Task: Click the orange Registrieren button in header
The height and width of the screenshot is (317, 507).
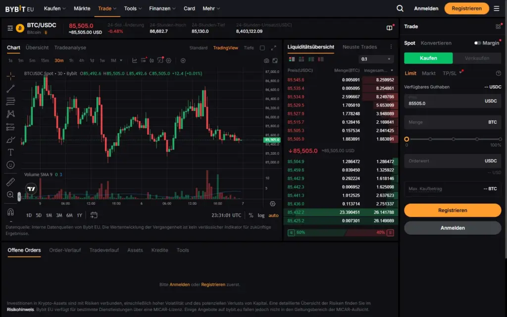Action: pyautogui.click(x=466, y=8)
